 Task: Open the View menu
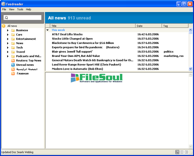coord(12,9)
